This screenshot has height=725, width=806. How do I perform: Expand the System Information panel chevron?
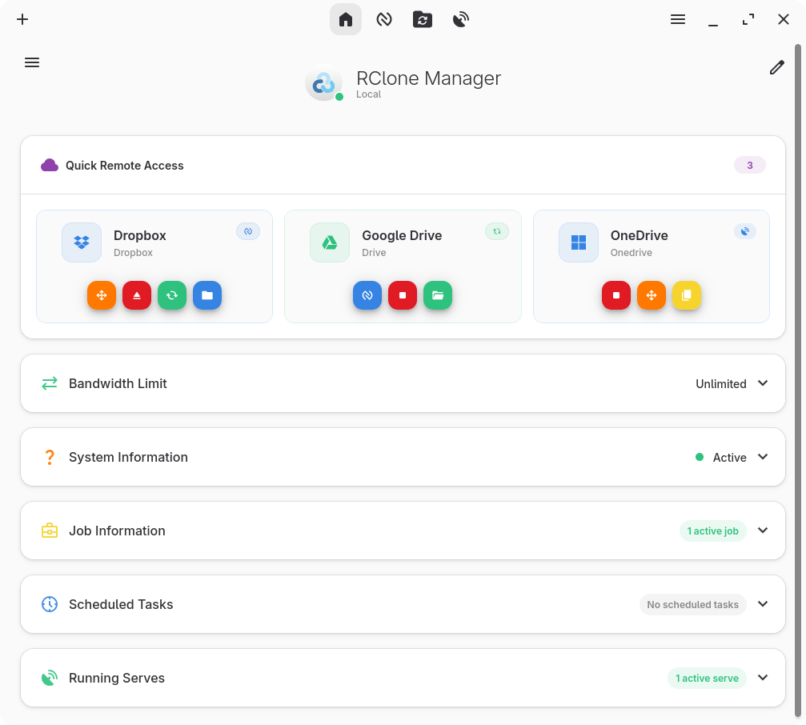click(x=763, y=457)
